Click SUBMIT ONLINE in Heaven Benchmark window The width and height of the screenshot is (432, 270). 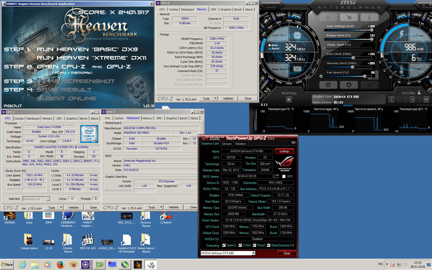pos(67,98)
